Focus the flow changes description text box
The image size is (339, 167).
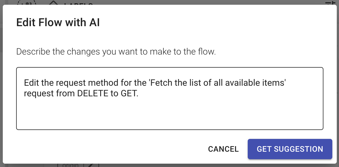coord(169,98)
